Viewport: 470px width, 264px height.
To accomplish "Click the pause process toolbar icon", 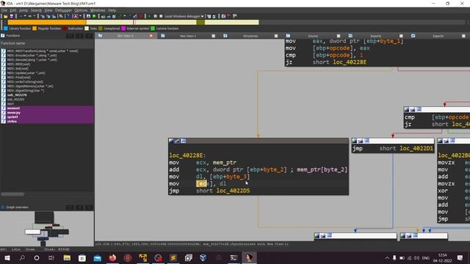I will coord(155,16).
